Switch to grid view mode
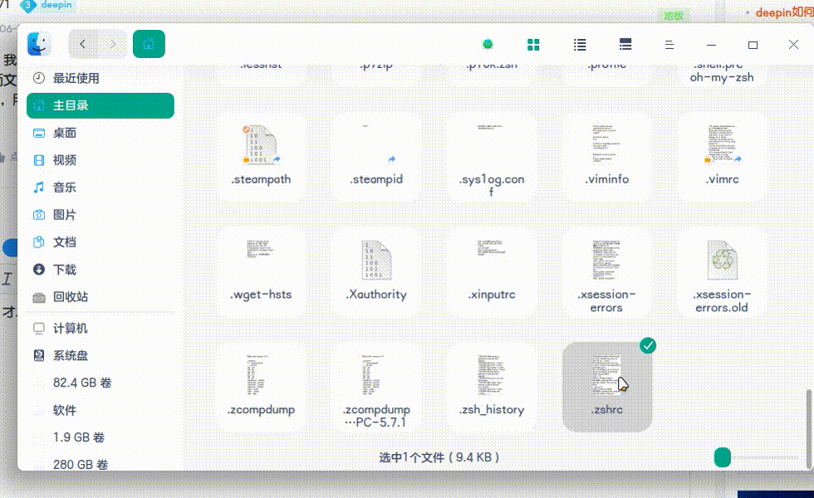 tap(533, 44)
